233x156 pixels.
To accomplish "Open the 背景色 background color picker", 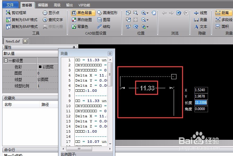I will (x=80, y=27).
